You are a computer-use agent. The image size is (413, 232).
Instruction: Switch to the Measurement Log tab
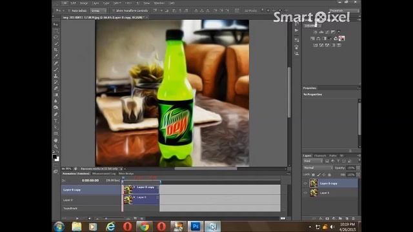[x=104, y=173]
